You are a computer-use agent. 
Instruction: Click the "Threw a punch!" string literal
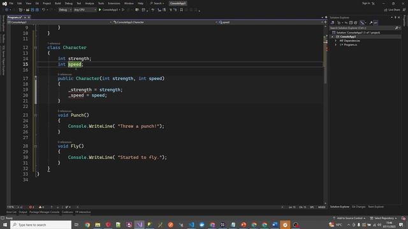coord(138,126)
